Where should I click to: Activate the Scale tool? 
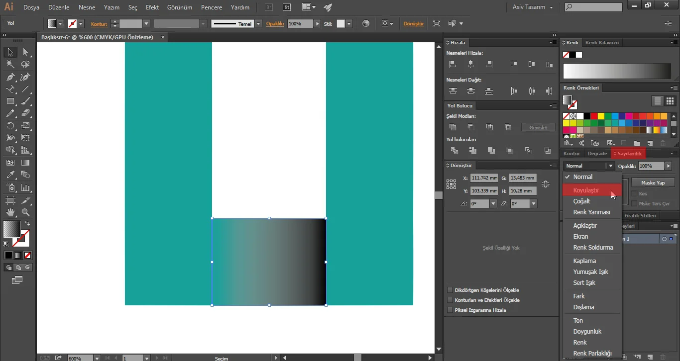(x=25, y=126)
